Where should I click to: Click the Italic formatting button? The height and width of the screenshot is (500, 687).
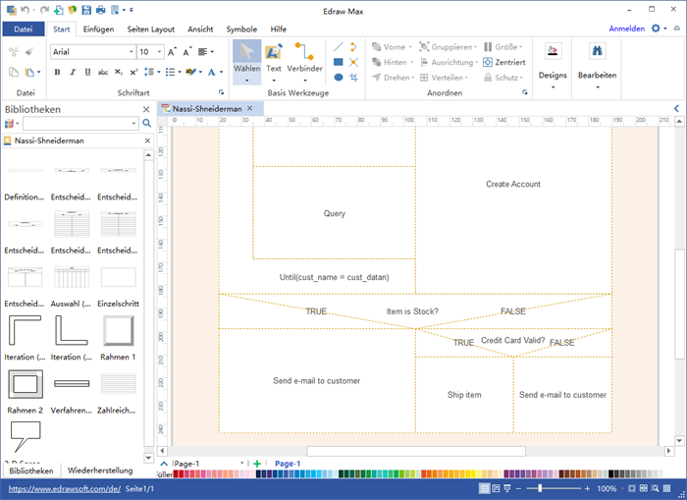pyautogui.click(x=72, y=72)
